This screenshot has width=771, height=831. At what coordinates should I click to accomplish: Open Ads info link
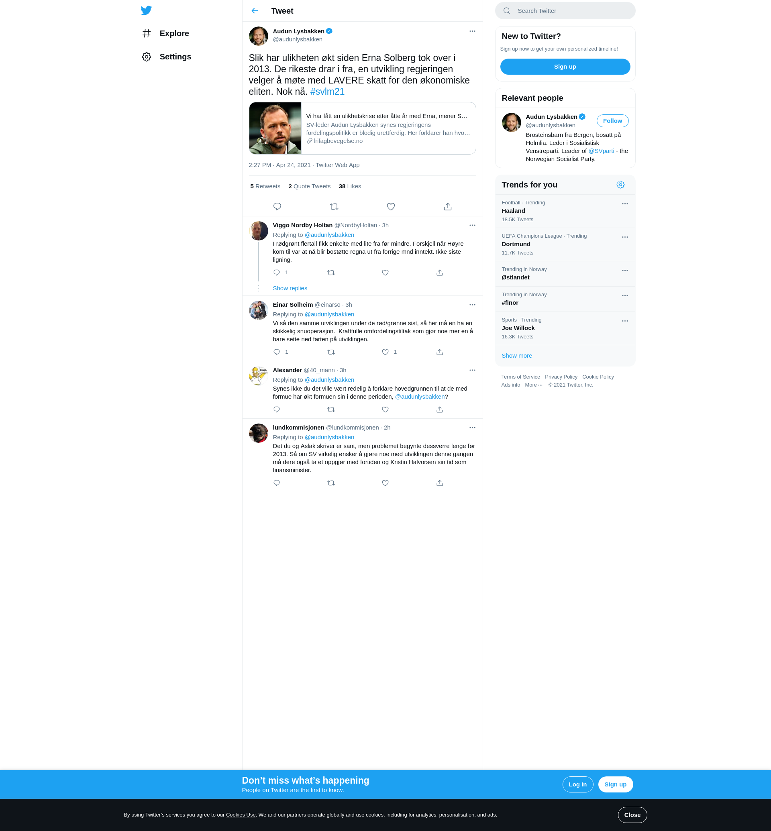[x=510, y=385]
